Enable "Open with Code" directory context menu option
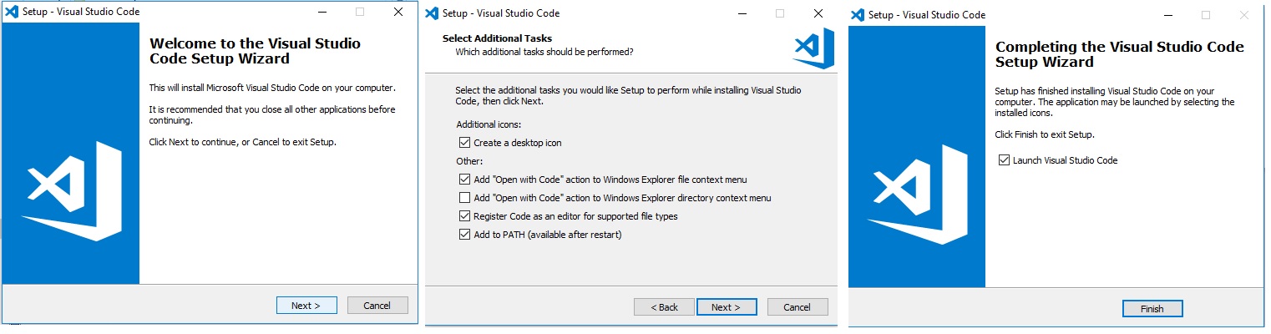 (465, 198)
